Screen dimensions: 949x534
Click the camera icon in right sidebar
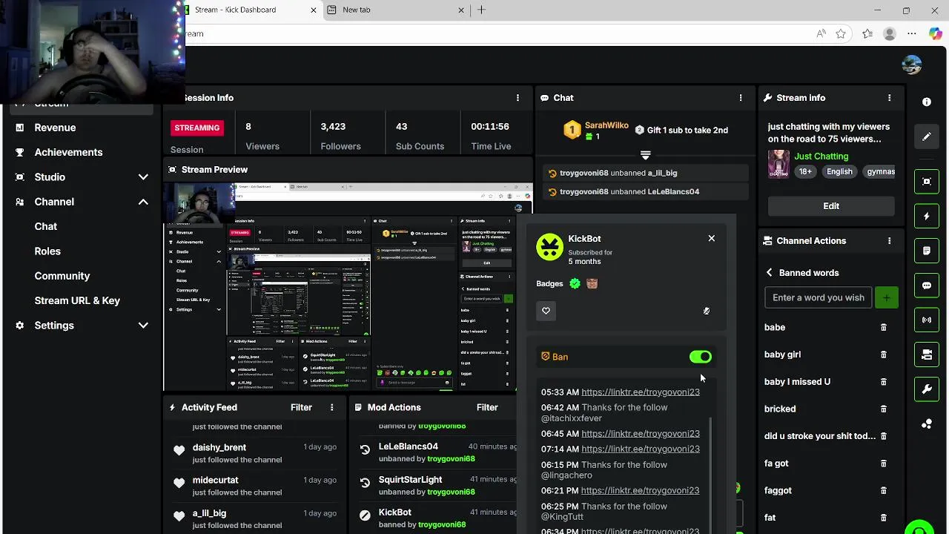pos(927,355)
